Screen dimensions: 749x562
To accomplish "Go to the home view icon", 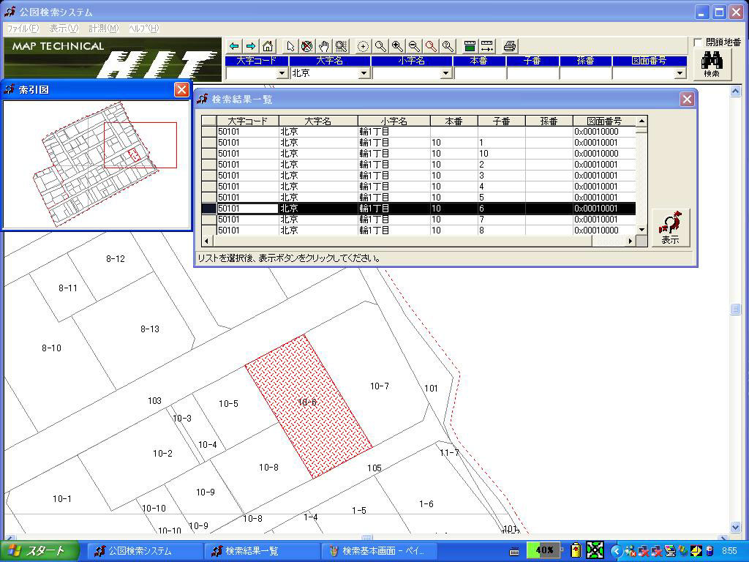I will pyautogui.click(x=268, y=46).
